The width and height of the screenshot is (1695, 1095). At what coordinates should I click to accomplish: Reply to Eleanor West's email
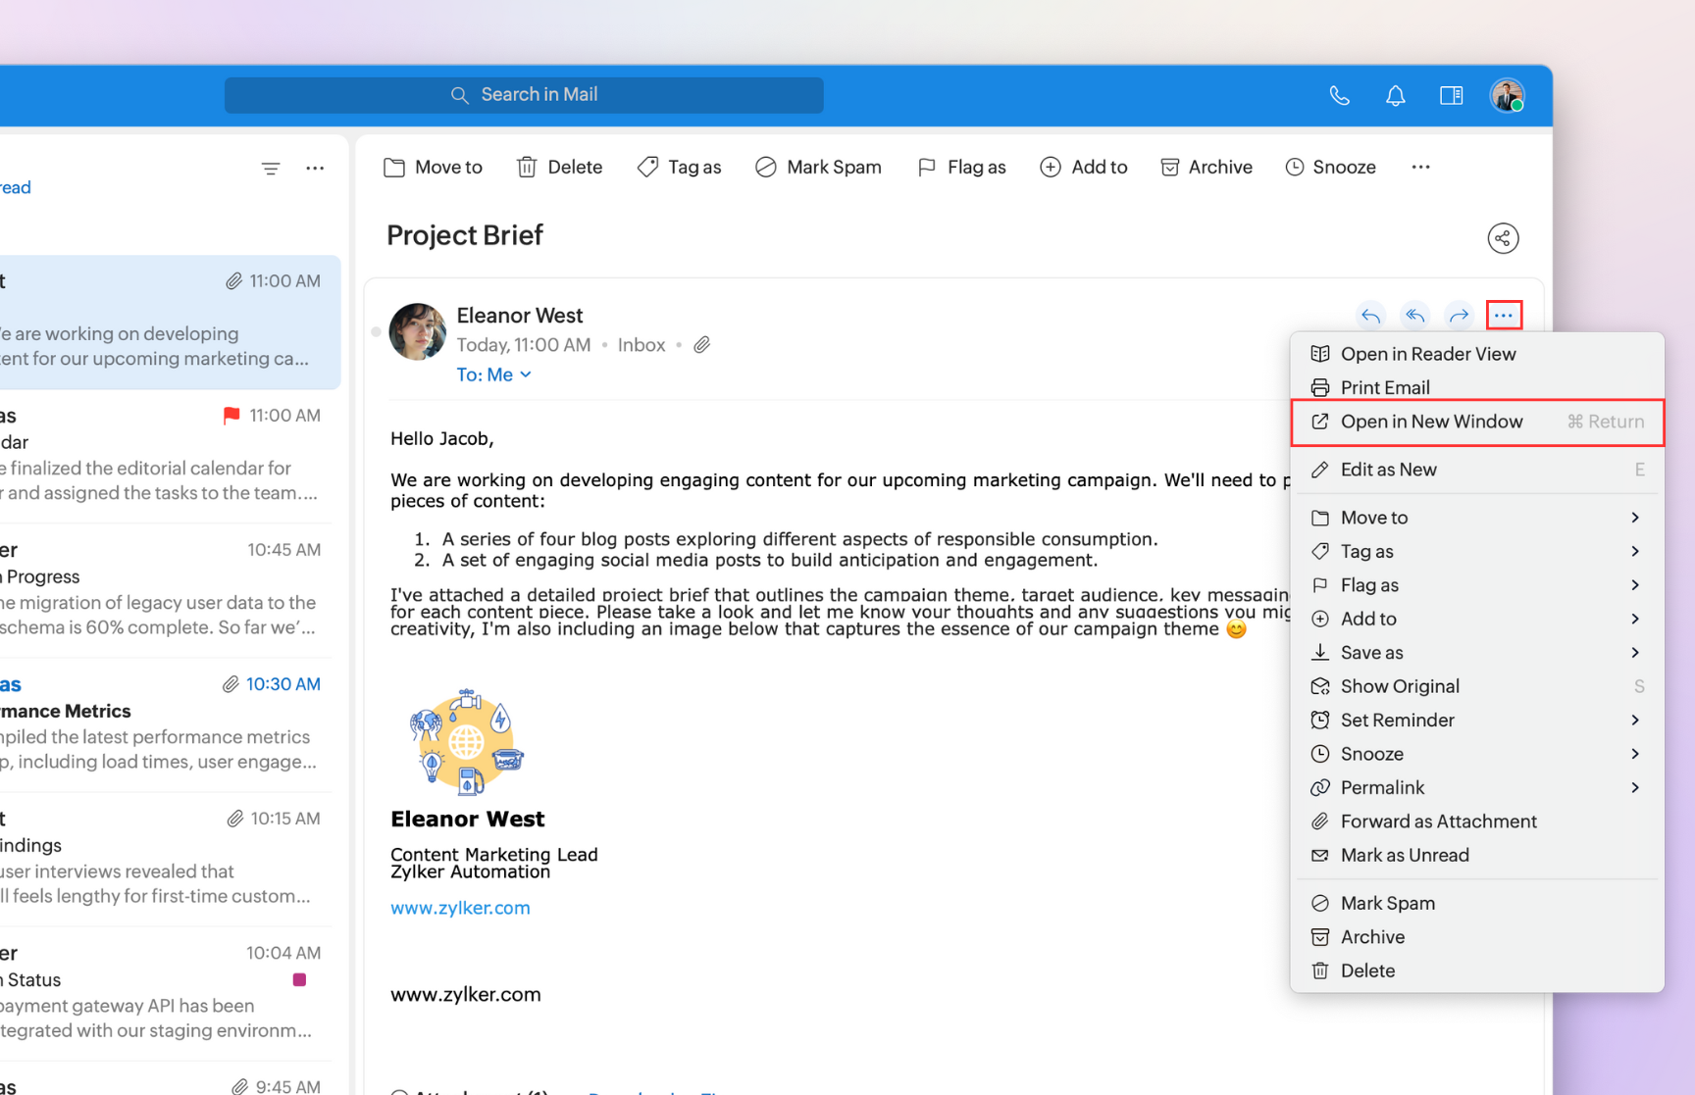1370,316
